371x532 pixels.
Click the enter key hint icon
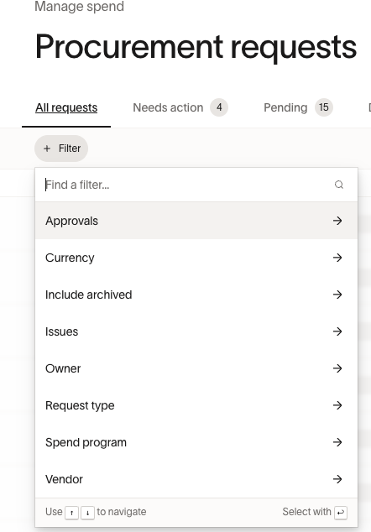[x=341, y=513]
